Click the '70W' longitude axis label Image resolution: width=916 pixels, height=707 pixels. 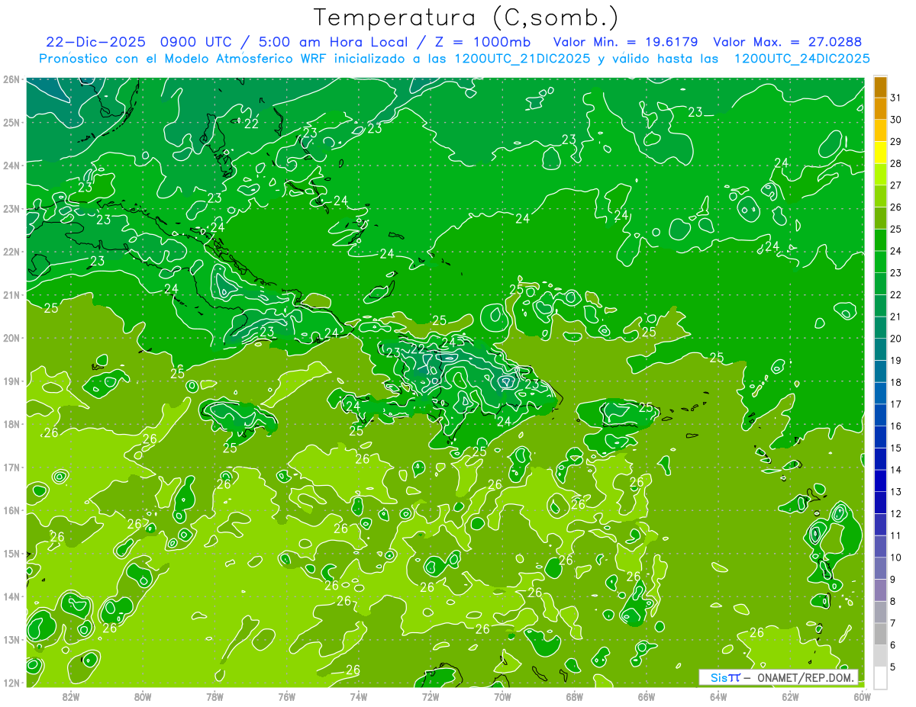click(502, 696)
